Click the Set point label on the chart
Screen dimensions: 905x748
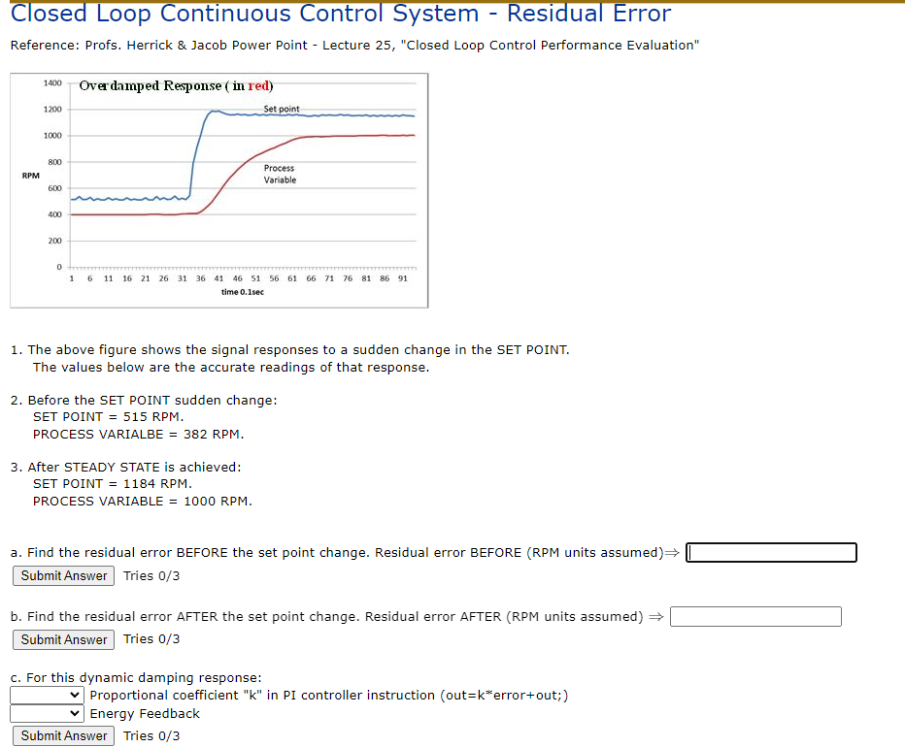282,109
